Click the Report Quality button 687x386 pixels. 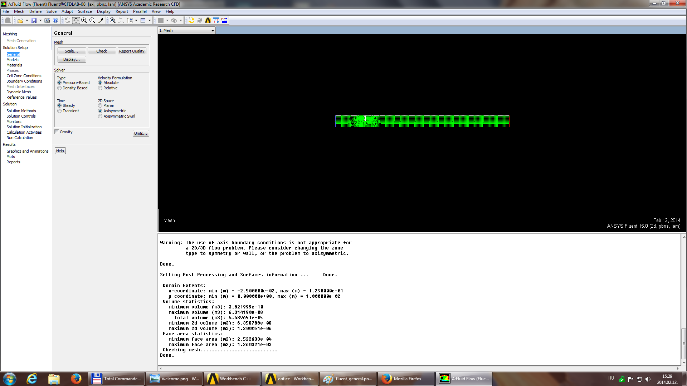click(x=132, y=51)
